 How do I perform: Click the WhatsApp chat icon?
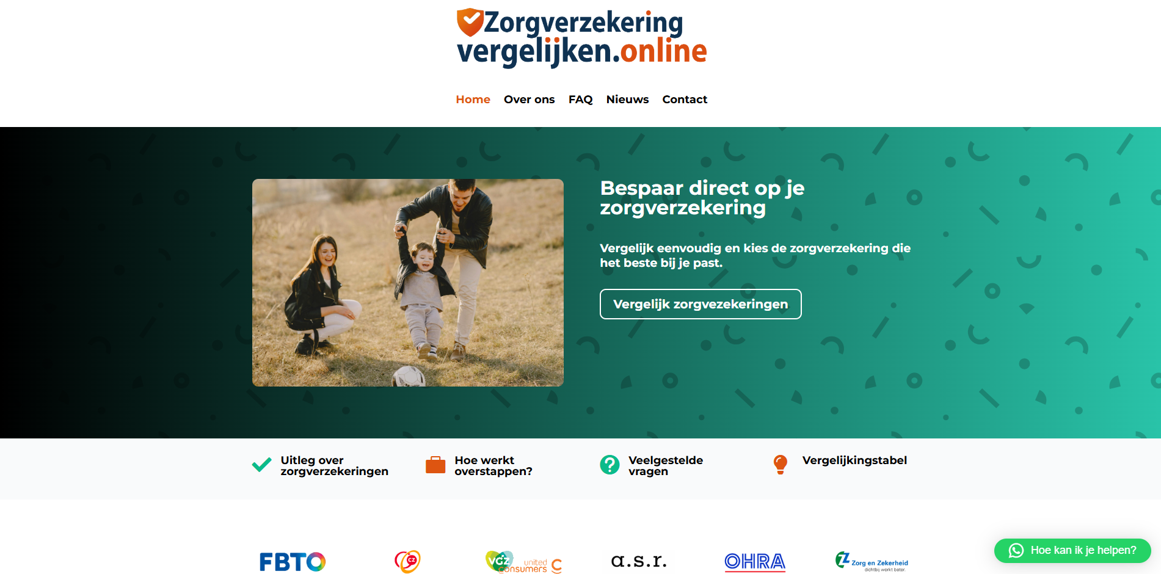click(1016, 551)
